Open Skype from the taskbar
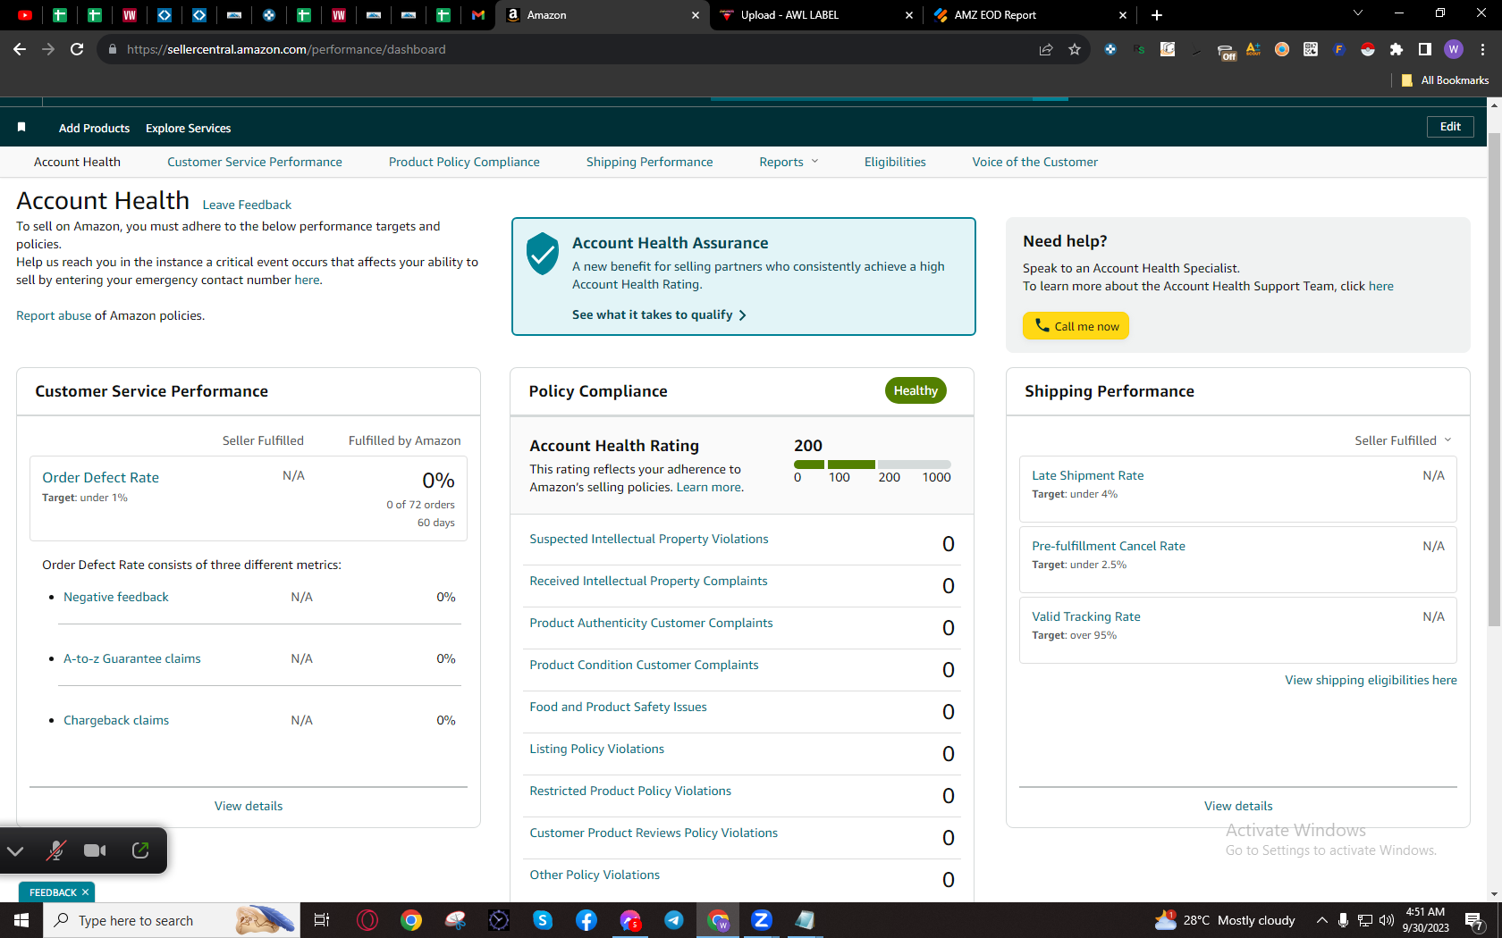Viewport: 1502px width, 938px height. (x=543, y=920)
